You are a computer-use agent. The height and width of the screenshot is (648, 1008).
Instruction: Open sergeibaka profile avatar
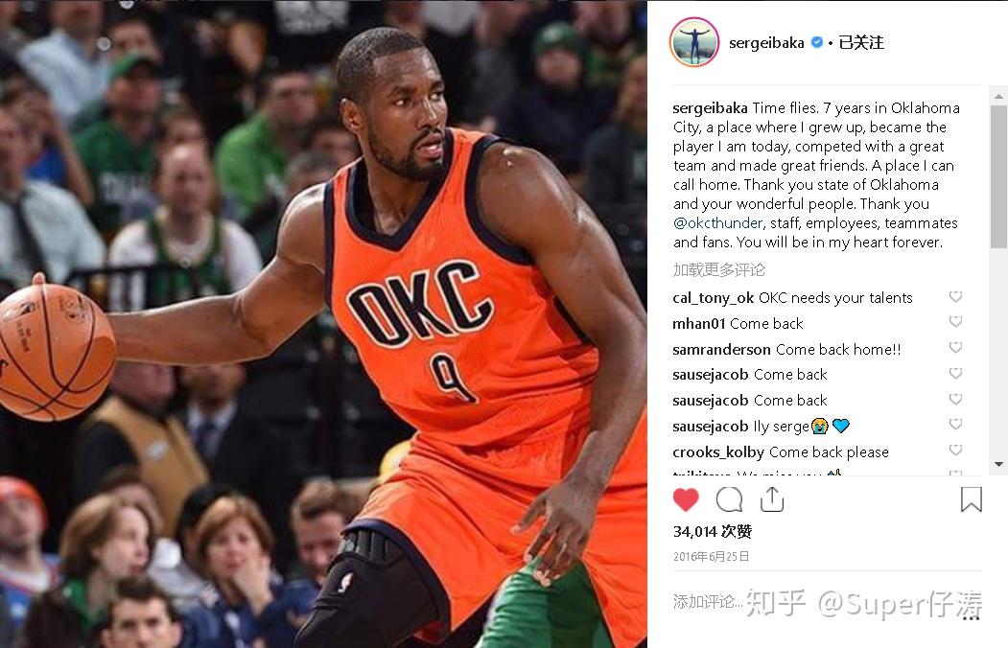pyautogui.click(x=693, y=42)
